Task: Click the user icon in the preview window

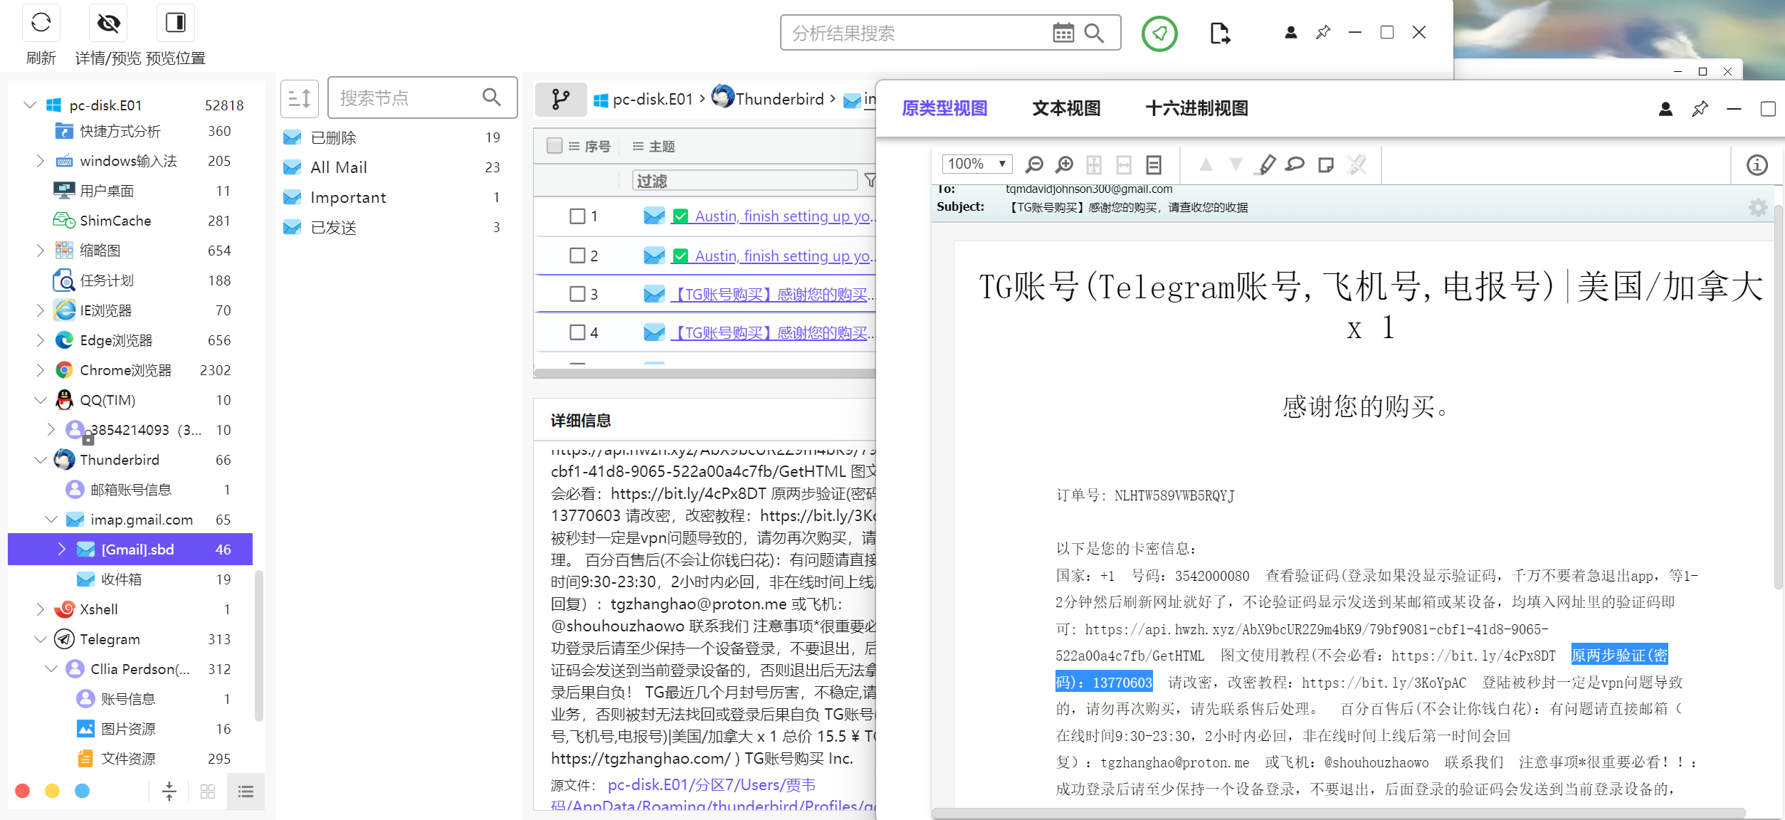Action: 1665,108
